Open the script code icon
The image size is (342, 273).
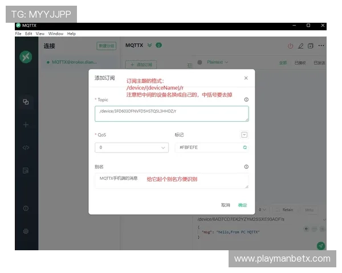(x=26, y=148)
